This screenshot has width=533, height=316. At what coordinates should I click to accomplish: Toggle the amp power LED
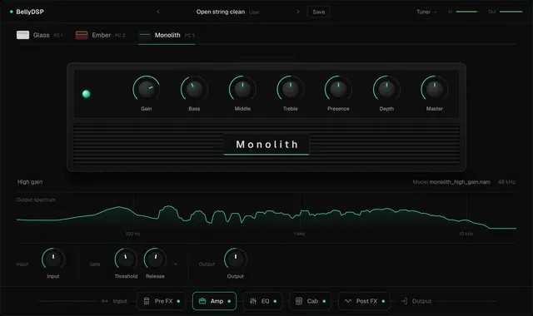tap(87, 94)
